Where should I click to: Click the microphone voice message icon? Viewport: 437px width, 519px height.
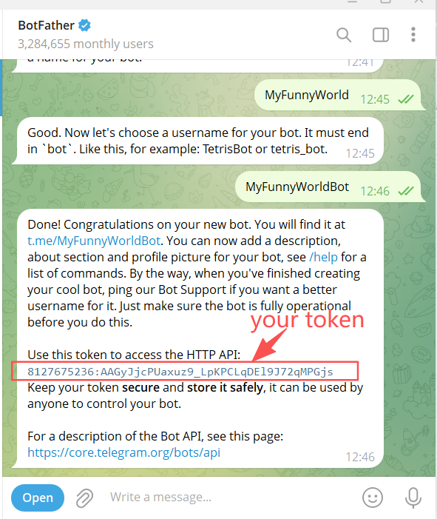coord(413,498)
